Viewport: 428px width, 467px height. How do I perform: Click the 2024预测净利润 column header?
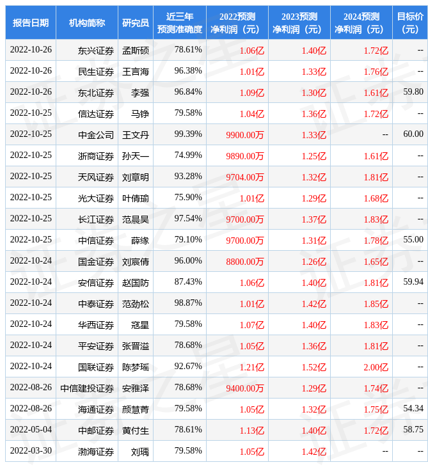click(x=361, y=22)
